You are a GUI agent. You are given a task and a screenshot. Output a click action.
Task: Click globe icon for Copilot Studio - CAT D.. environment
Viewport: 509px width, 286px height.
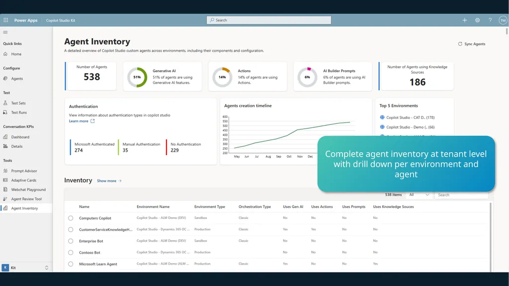click(x=382, y=117)
